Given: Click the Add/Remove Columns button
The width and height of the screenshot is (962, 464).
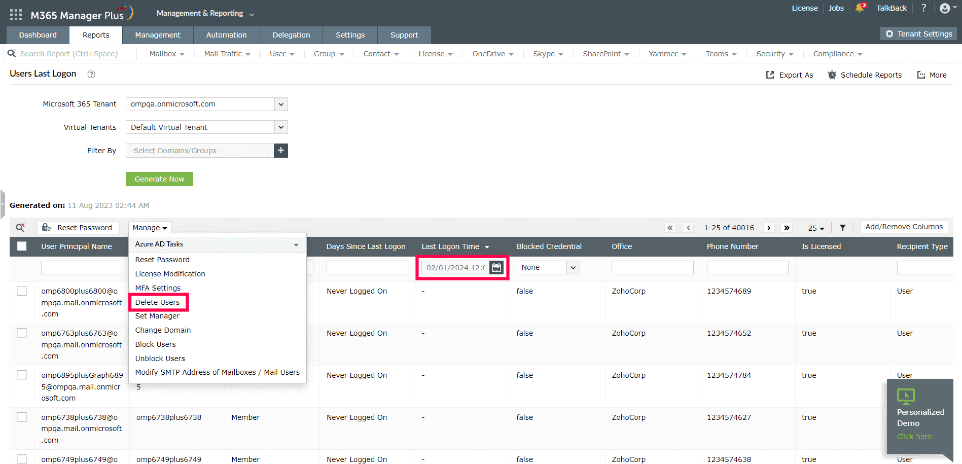Looking at the screenshot, I should (904, 227).
